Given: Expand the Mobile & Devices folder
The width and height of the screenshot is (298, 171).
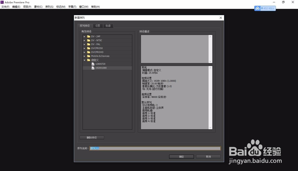Looking at the screenshot, I should 84,56.
